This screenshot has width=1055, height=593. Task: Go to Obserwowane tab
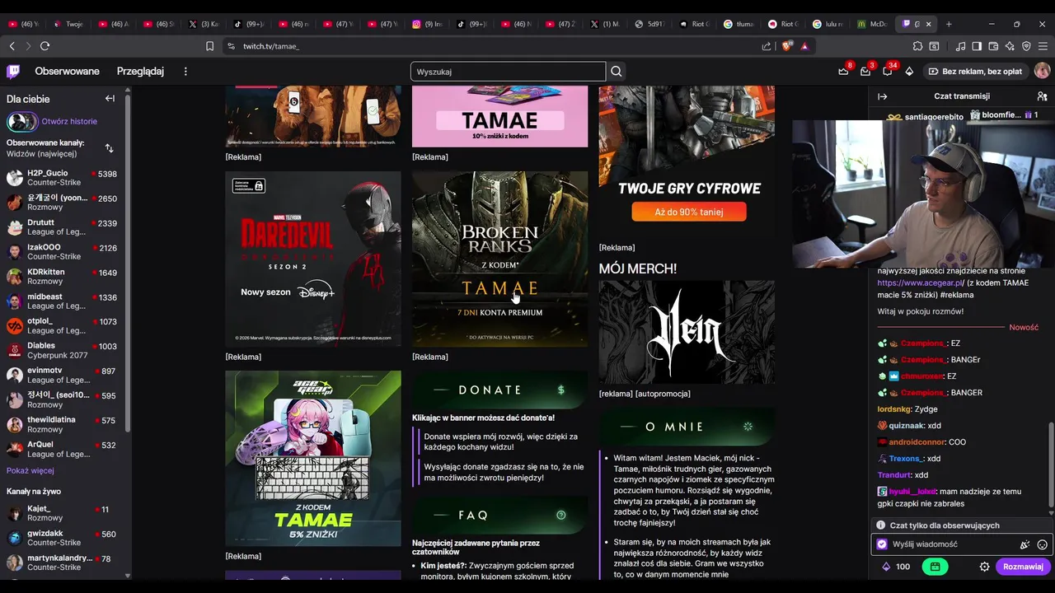[67, 72]
